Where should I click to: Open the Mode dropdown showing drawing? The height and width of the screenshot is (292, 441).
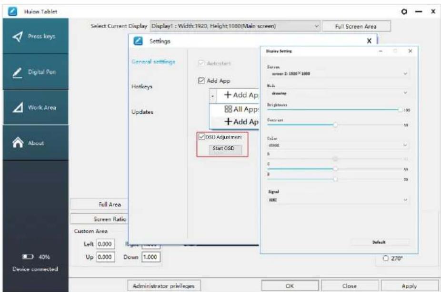click(x=338, y=93)
